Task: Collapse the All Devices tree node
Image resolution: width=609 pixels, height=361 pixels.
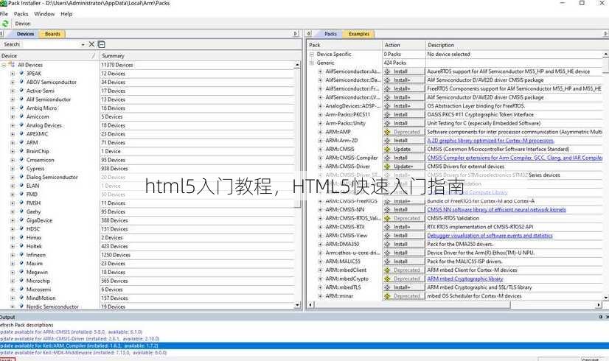Action: [x=4, y=65]
